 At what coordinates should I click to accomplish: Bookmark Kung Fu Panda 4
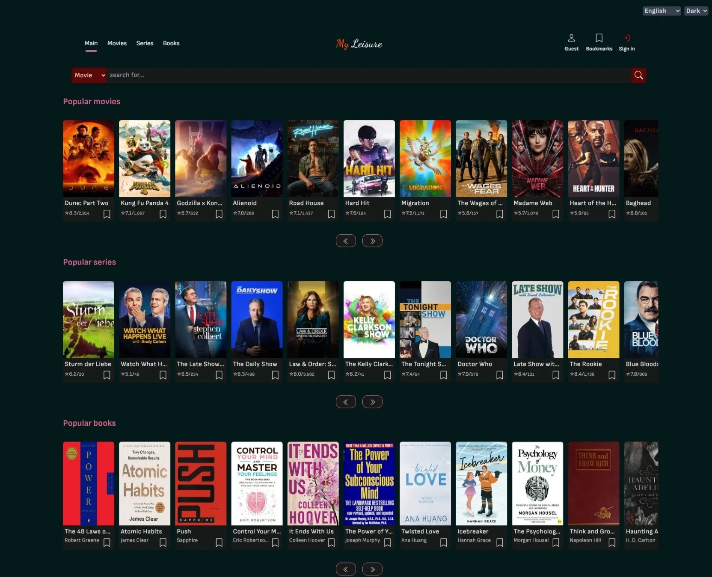click(163, 214)
